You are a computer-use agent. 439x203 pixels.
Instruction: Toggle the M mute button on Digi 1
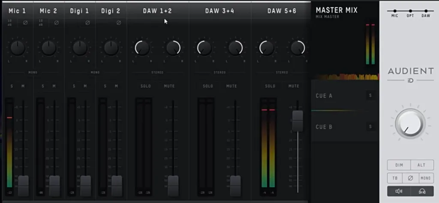coord(85,86)
